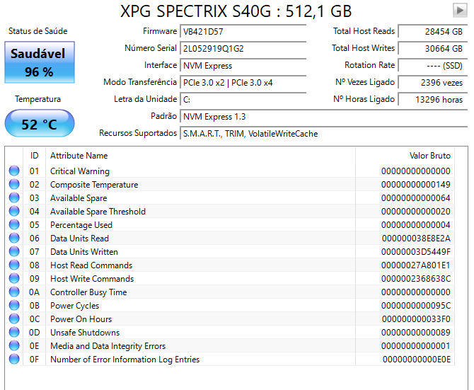This screenshot has width=474, height=390.
Task: Click the status orb for Host Write Commands
Action: point(14,278)
